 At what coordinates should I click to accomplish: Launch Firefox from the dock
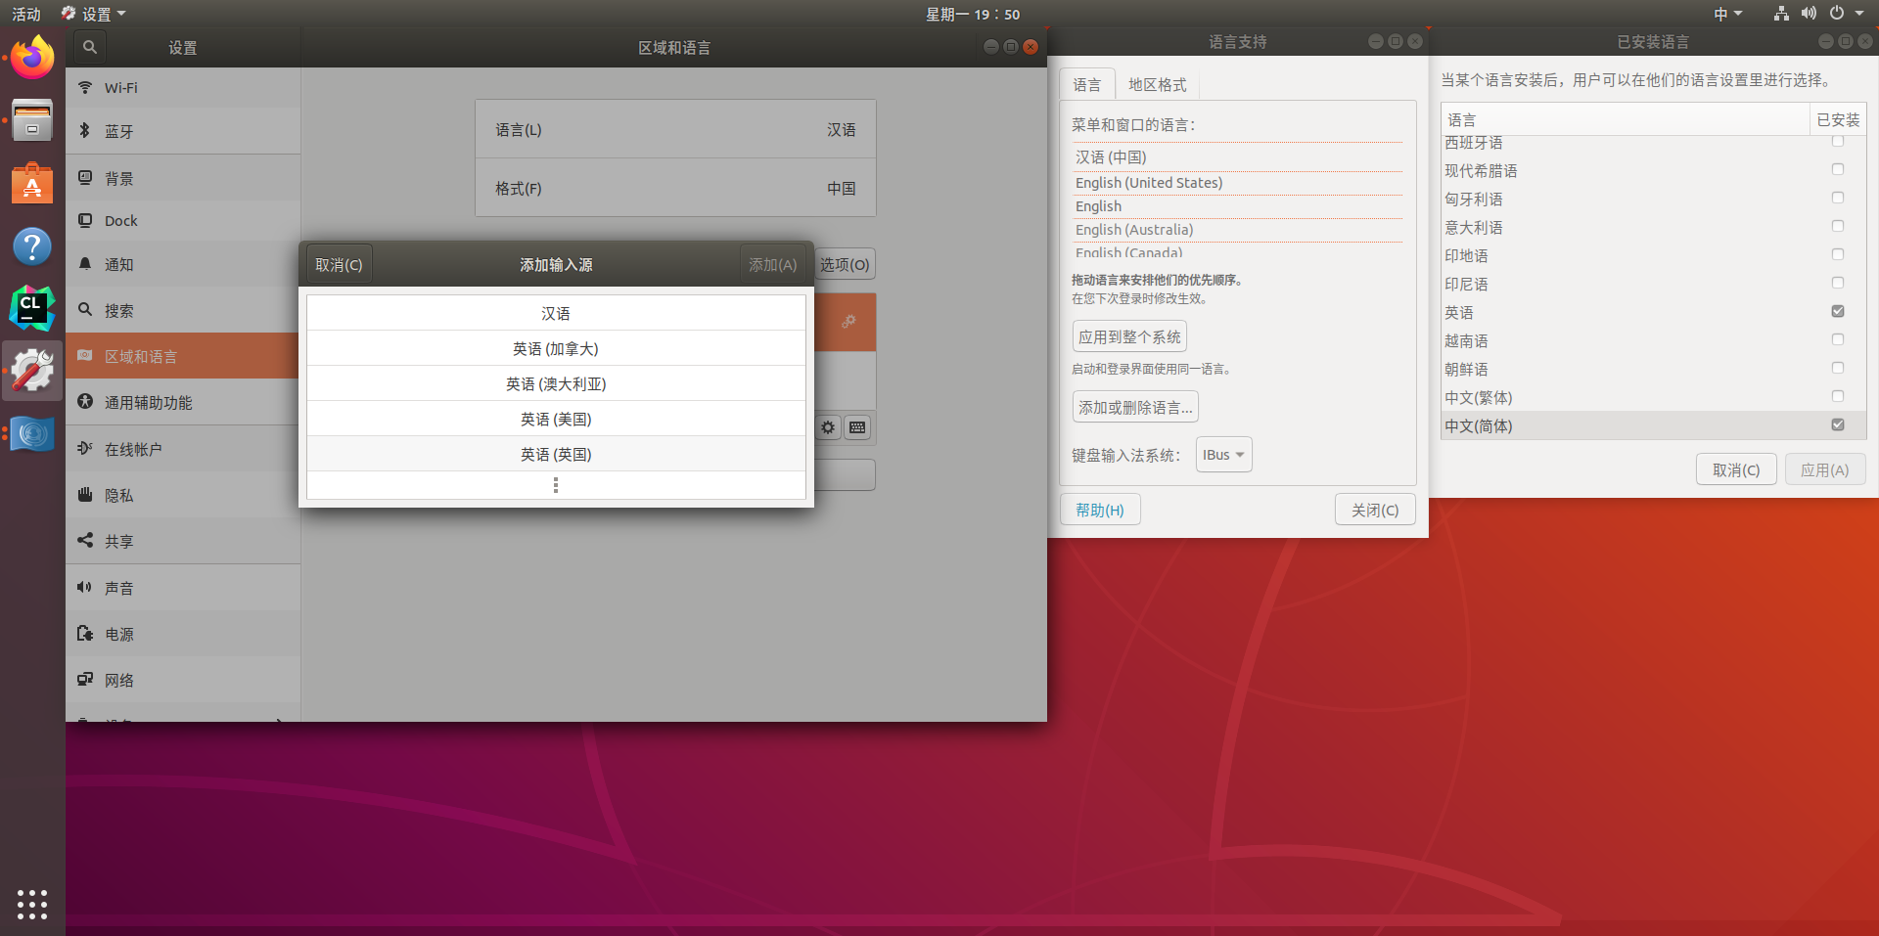point(32,58)
